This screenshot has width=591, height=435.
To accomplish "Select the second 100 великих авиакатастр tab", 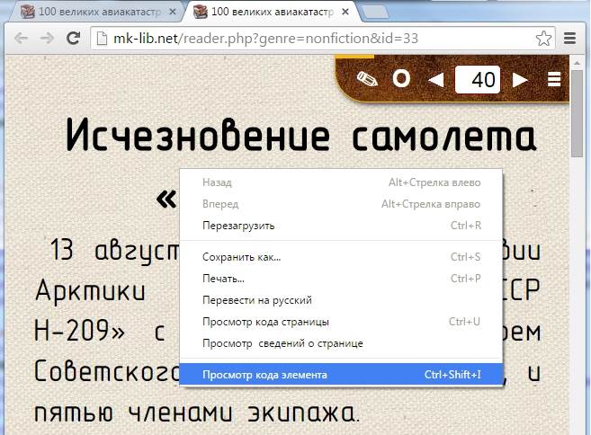I will pyautogui.click(x=273, y=12).
